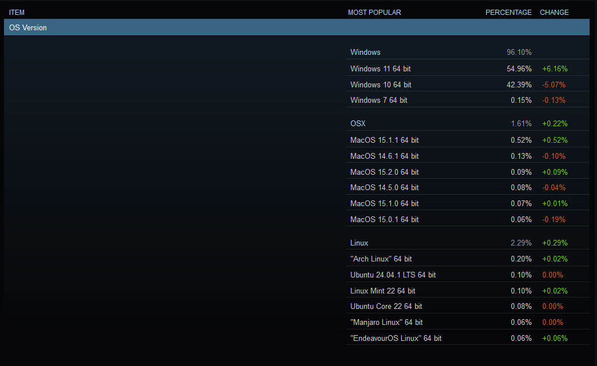Click the -0.10% change for MacOS 14.6.1
597x366 pixels.
554,156
